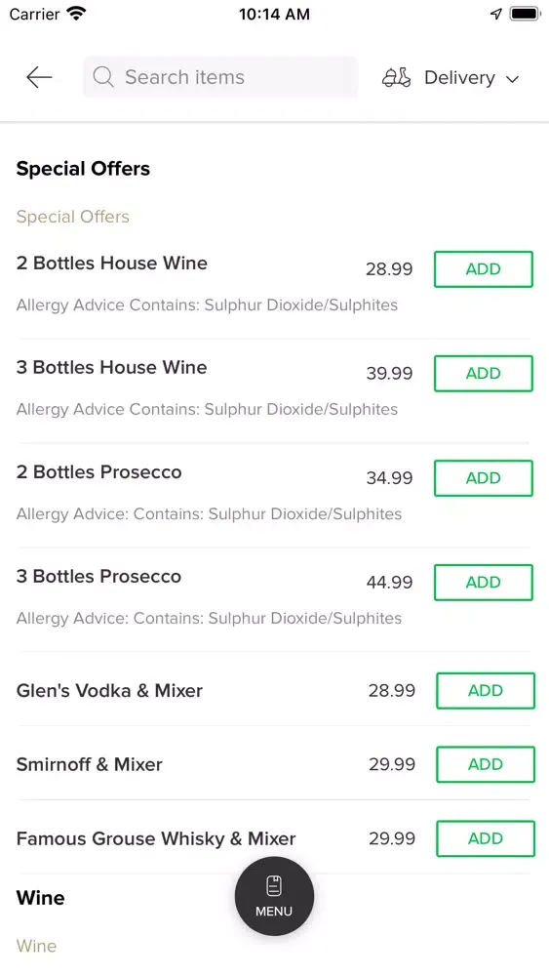Open the floating MENU button
Image resolution: width=549 pixels, height=976 pixels.
(274, 896)
